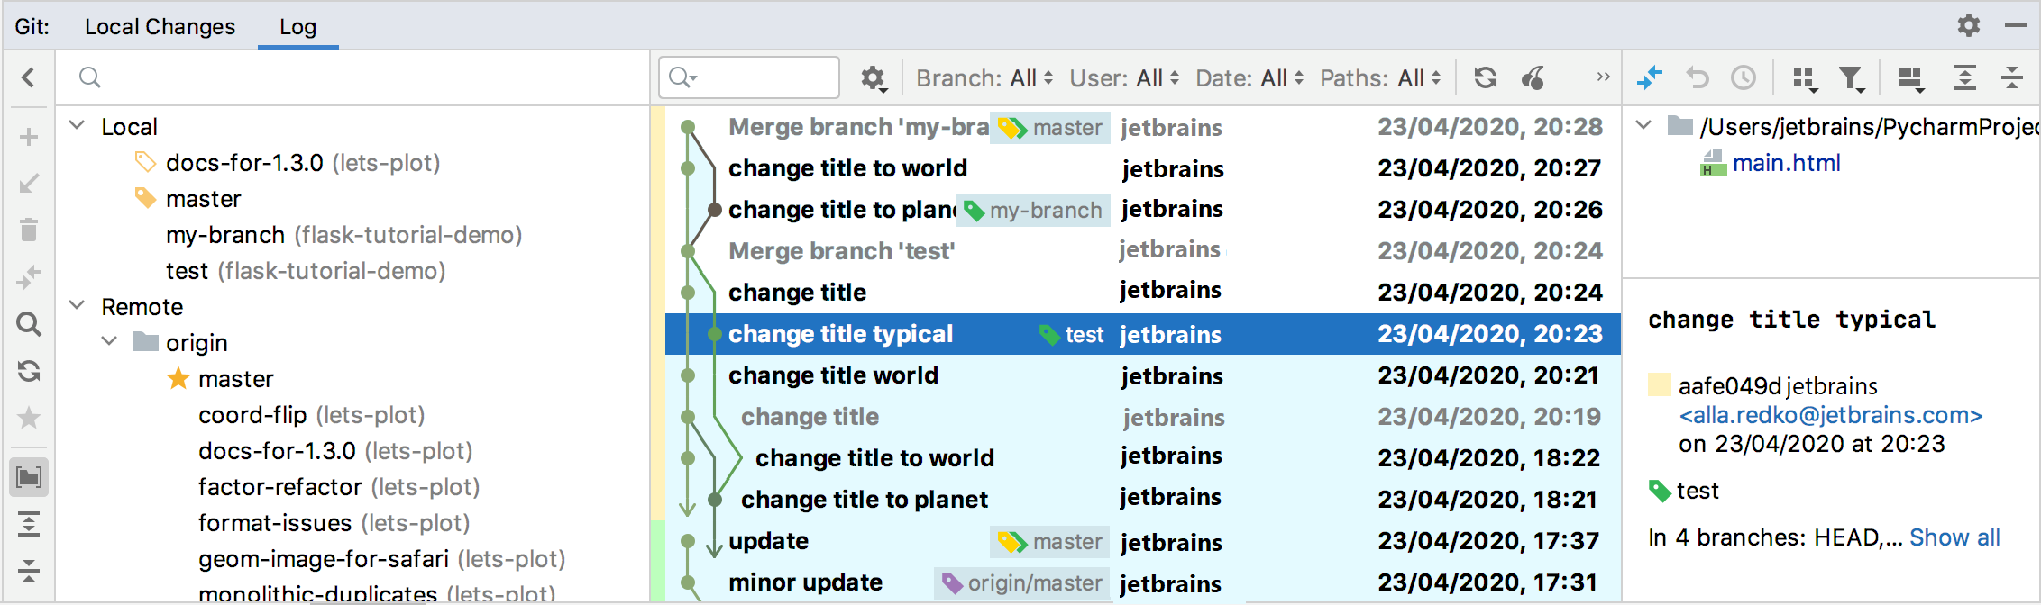The height and width of the screenshot is (605, 2041).
Task: Collapse the Remote branches node
Action: pos(78,306)
